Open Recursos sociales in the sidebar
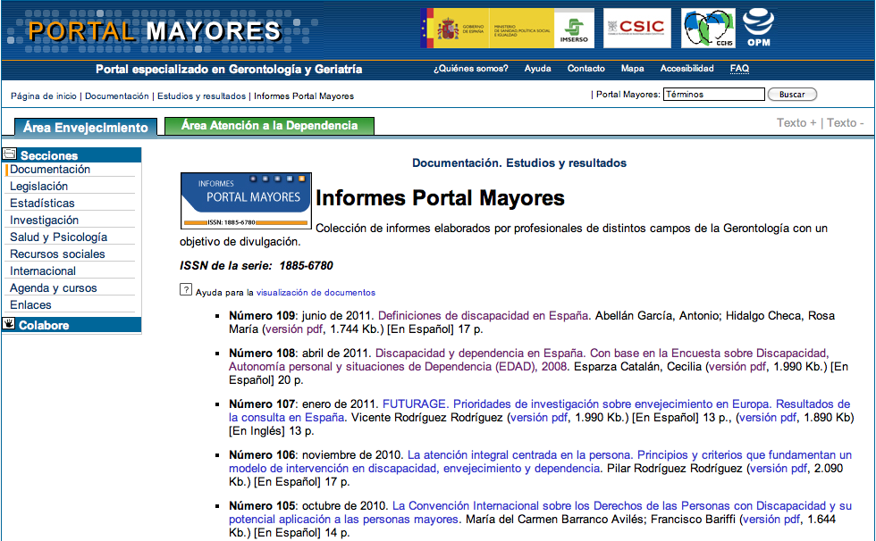The height and width of the screenshot is (541, 876). coord(57,254)
